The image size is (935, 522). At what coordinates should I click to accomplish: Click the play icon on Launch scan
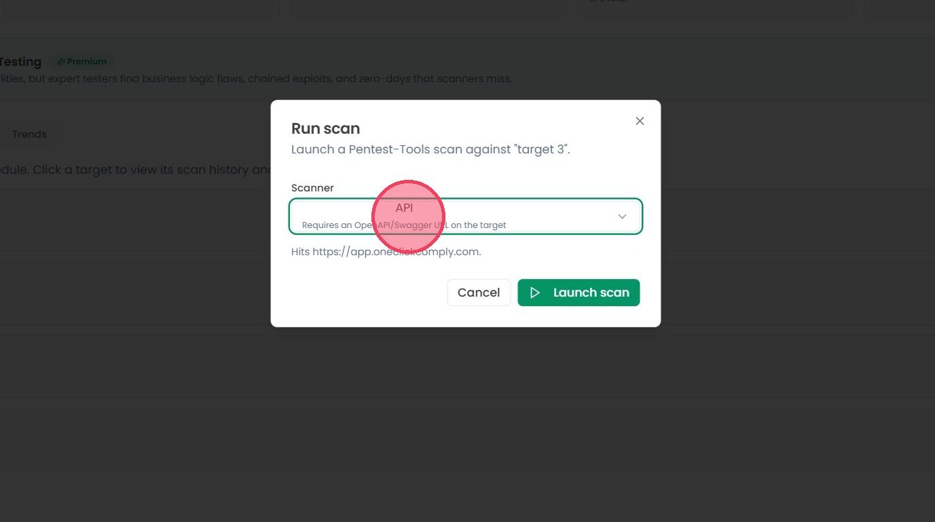pyautogui.click(x=535, y=293)
